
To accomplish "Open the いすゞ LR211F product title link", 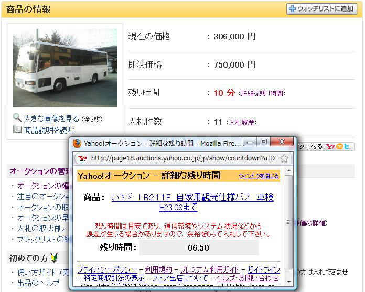I will [192, 202].
